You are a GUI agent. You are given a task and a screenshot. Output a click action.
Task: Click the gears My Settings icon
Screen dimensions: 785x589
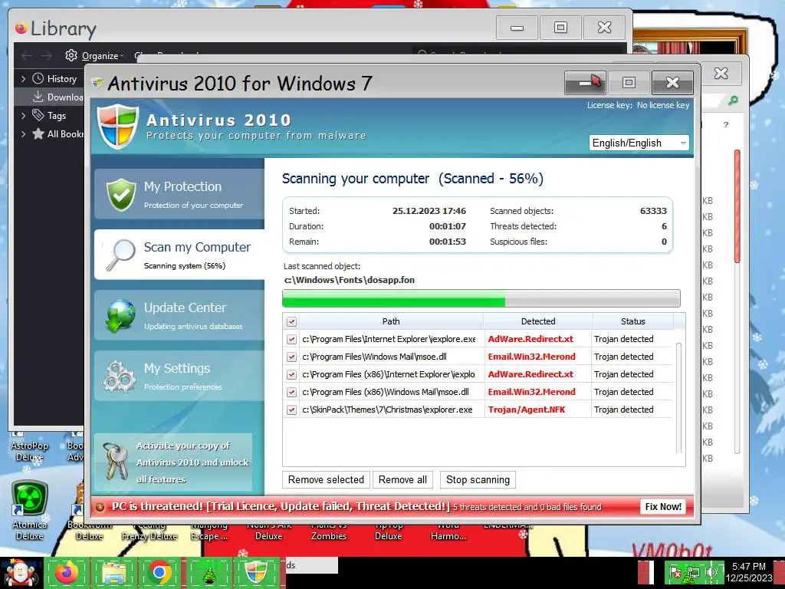click(120, 377)
